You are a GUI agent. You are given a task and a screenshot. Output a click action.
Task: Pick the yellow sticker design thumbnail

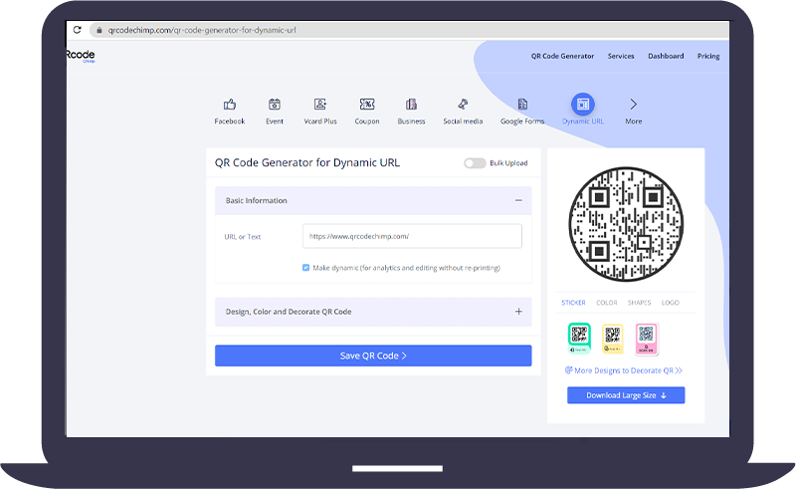click(613, 339)
